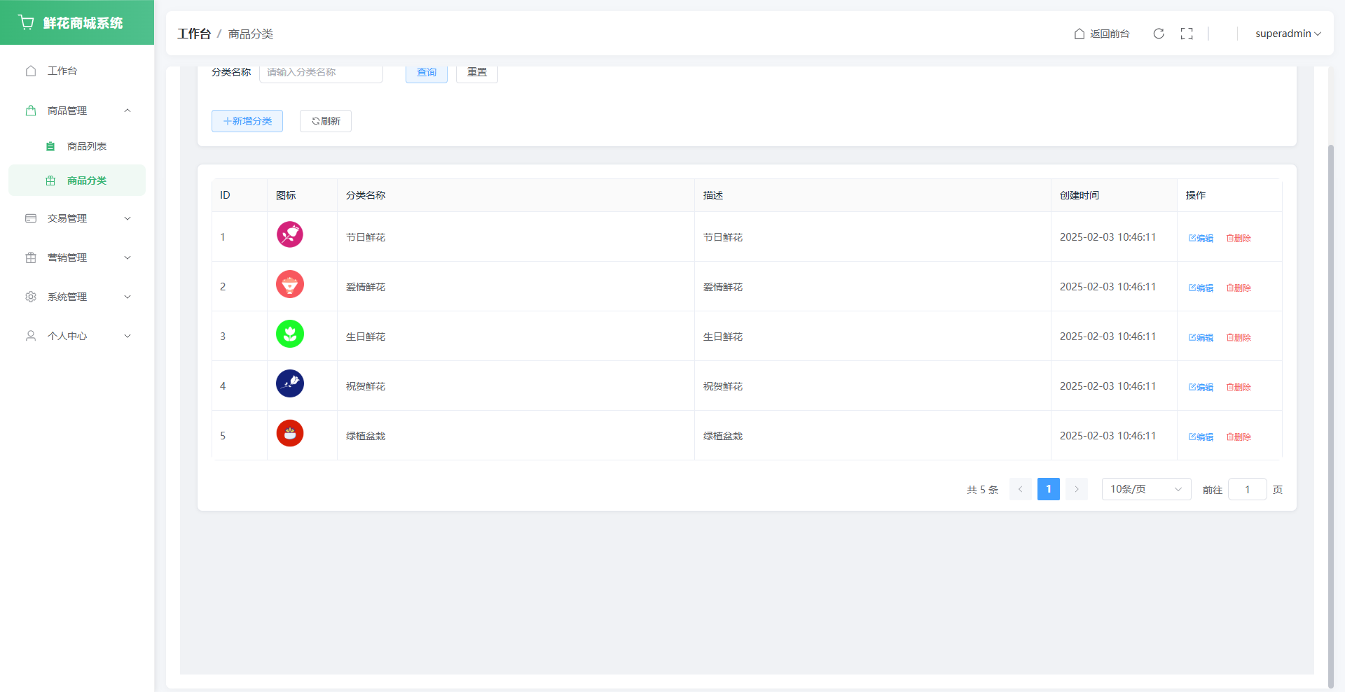The height and width of the screenshot is (692, 1345).
Task: Focus the 分类名称 search input field
Action: (x=321, y=73)
